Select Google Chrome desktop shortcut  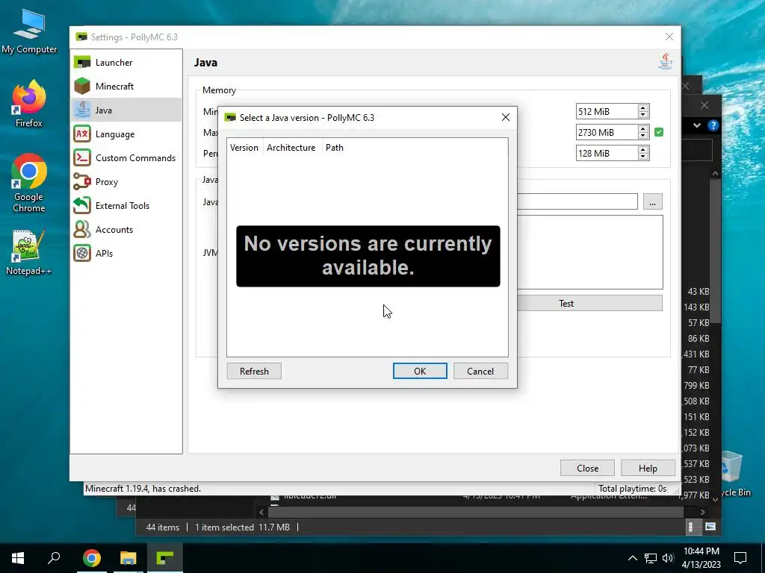click(29, 183)
